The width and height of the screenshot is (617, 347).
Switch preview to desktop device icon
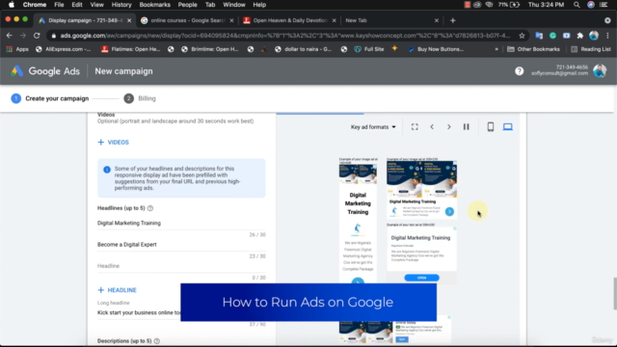pos(508,126)
